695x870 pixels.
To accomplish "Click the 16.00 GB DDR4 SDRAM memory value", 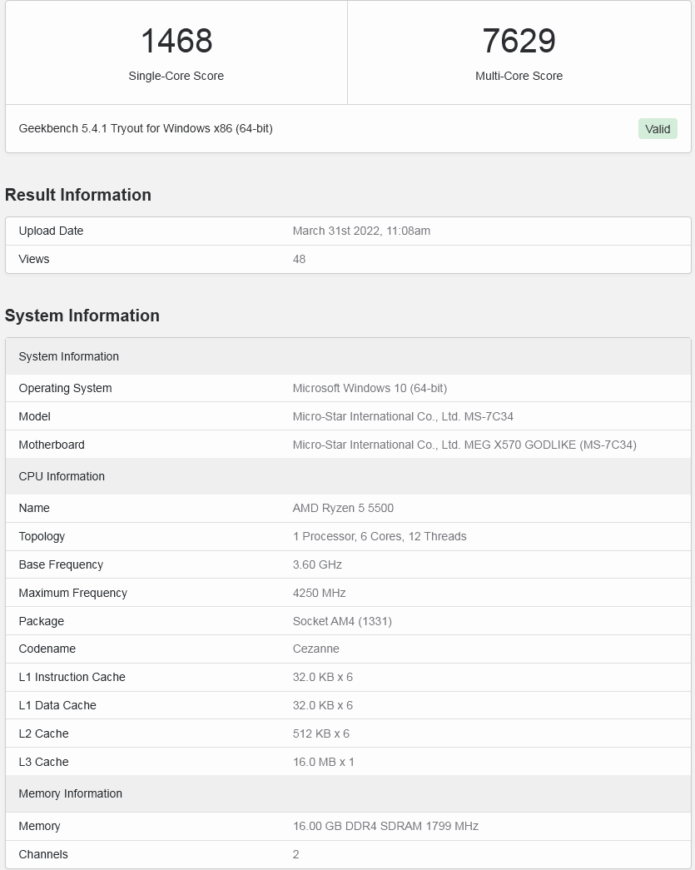I will [385, 826].
